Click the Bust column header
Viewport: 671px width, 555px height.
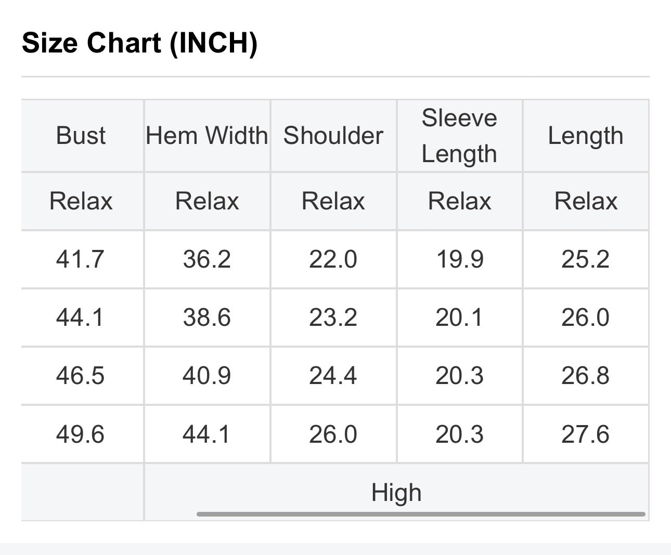click(x=81, y=136)
